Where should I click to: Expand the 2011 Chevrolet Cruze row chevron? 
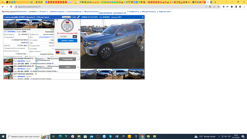(78, 67)
